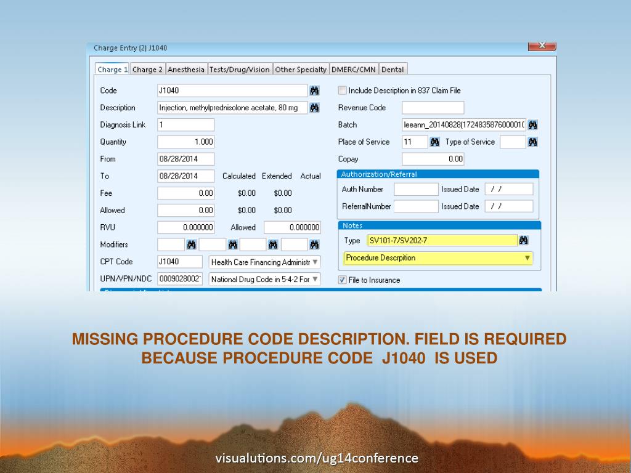631x473 pixels.
Task: Expand the Procedure Description dropdown
Action: [x=527, y=258]
